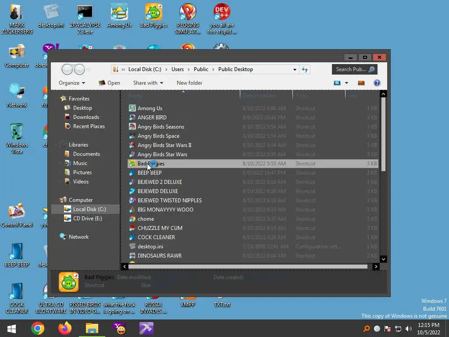Open the recent pages dropdown next to nav arrows
The width and height of the screenshot is (449, 337).
(x=89, y=69)
